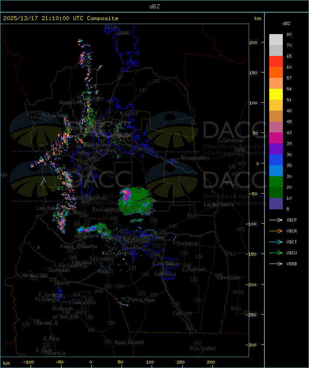Click the Uspallata map label
Viewport: 309px width, 368px height.
71,102
